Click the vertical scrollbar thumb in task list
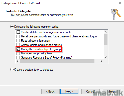 [x=105, y=40]
